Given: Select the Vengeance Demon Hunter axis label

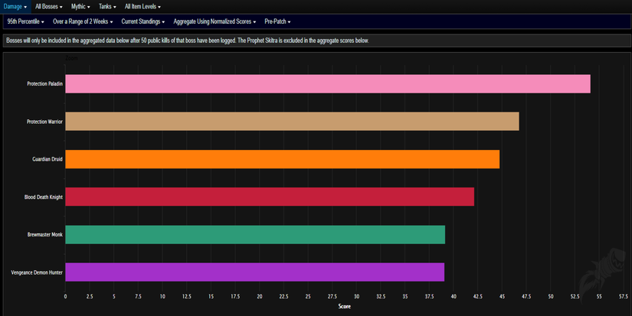Looking at the screenshot, I should pos(37,272).
